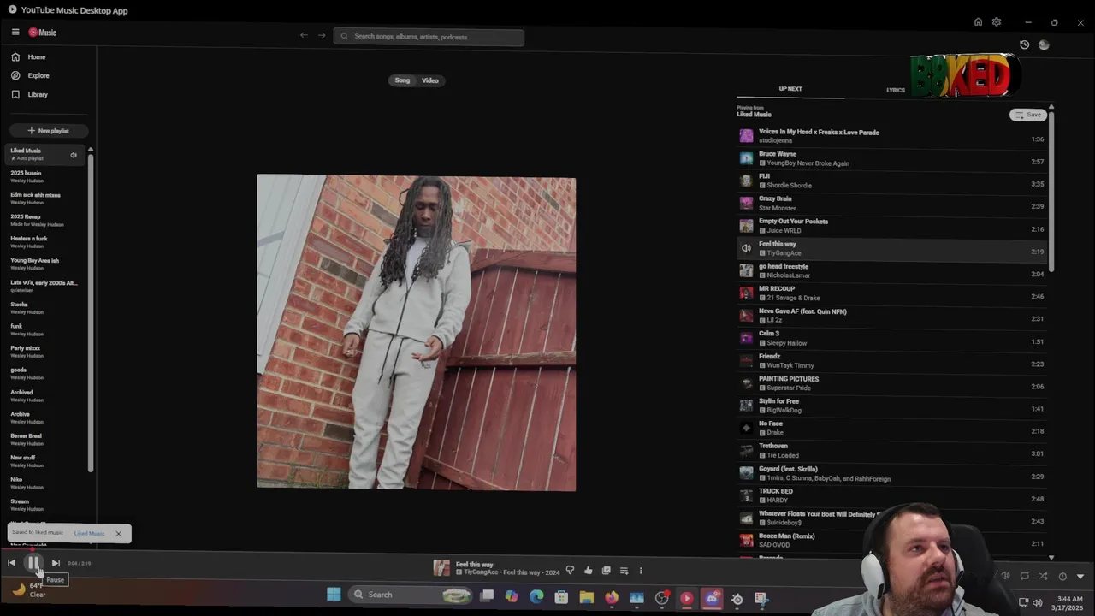Open app home icon in title bar
1095x616 pixels.
coord(978,22)
